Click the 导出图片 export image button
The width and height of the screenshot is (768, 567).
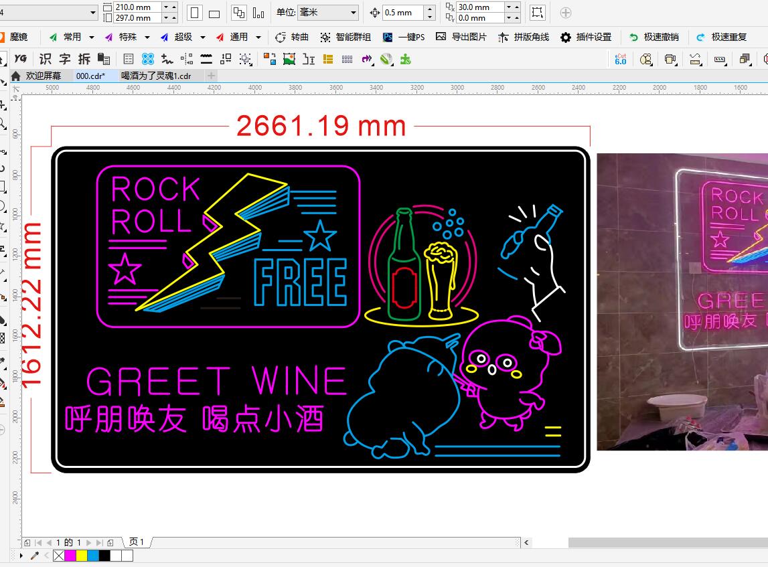pos(461,37)
